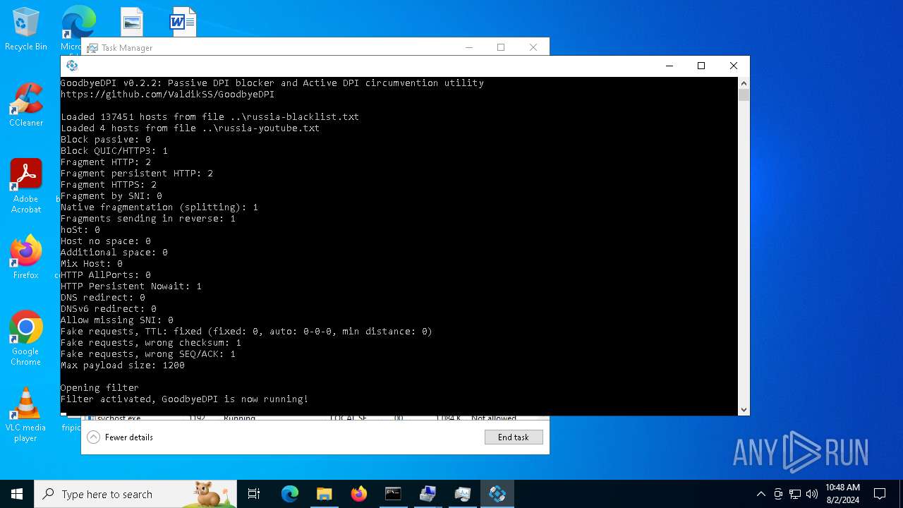The width and height of the screenshot is (903, 508).
Task: Click the 'Opening filter' line
Action: pos(99,387)
